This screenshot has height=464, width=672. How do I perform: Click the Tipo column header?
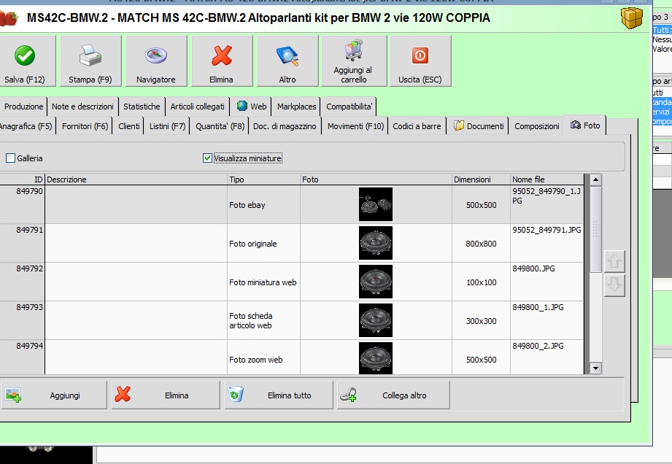tap(263, 179)
